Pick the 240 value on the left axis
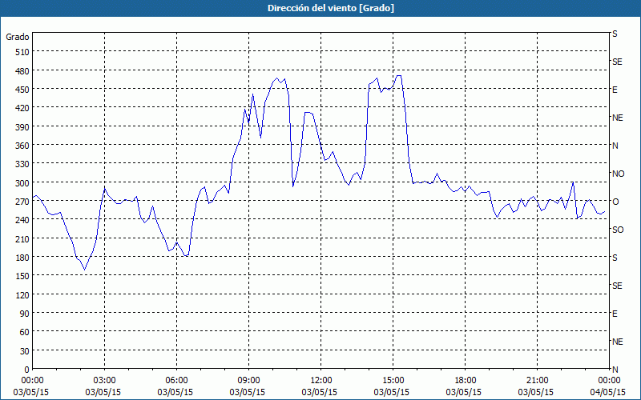Viewport: 641px width, 400px height. [22, 221]
